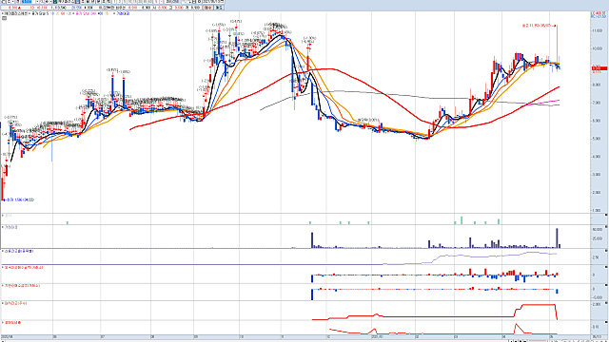Click the tall volume spike bar near right edge
The image size is (609, 342).
point(557,237)
